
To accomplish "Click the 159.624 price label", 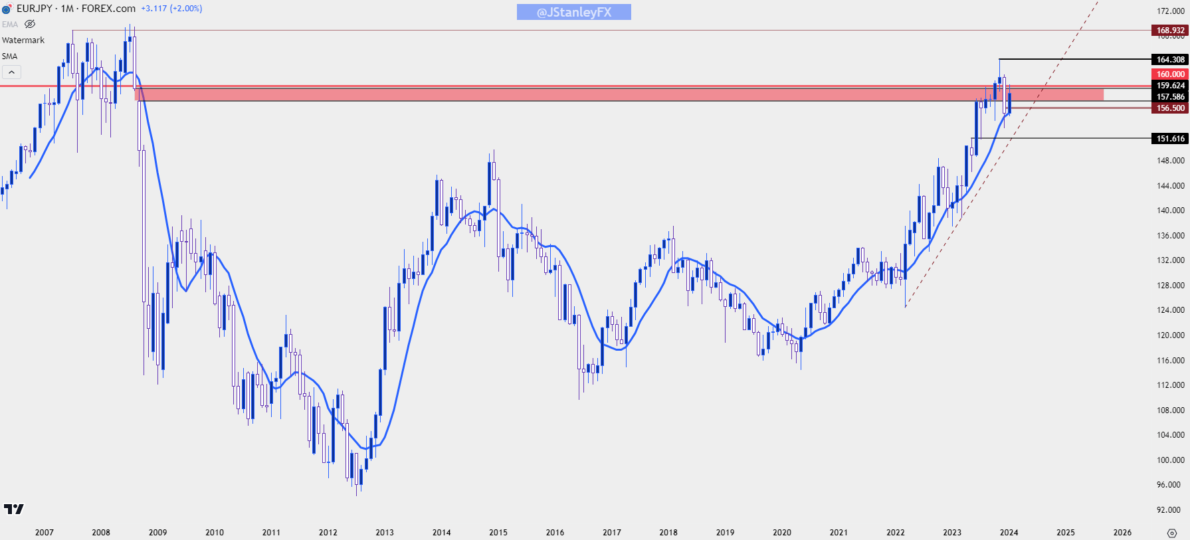I will tap(1170, 86).
